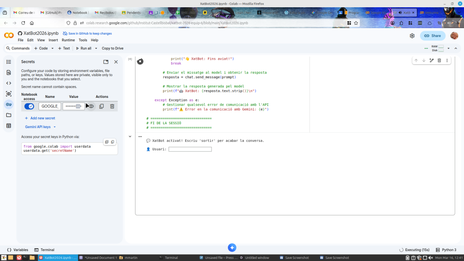Collapse the header with the chevron arrow
The width and height of the screenshot is (464, 261).
pos(456,48)
